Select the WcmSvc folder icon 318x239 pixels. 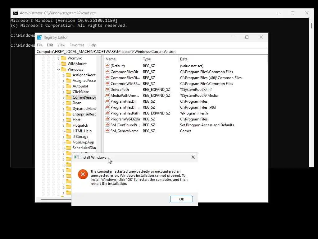pyautogui.click(x=64, y=58)
